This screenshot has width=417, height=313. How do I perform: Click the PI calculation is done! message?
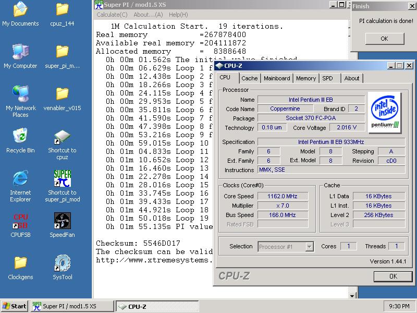386,21
